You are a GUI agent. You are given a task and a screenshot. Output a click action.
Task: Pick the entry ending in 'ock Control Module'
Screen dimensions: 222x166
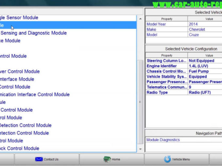click(20, 148)
